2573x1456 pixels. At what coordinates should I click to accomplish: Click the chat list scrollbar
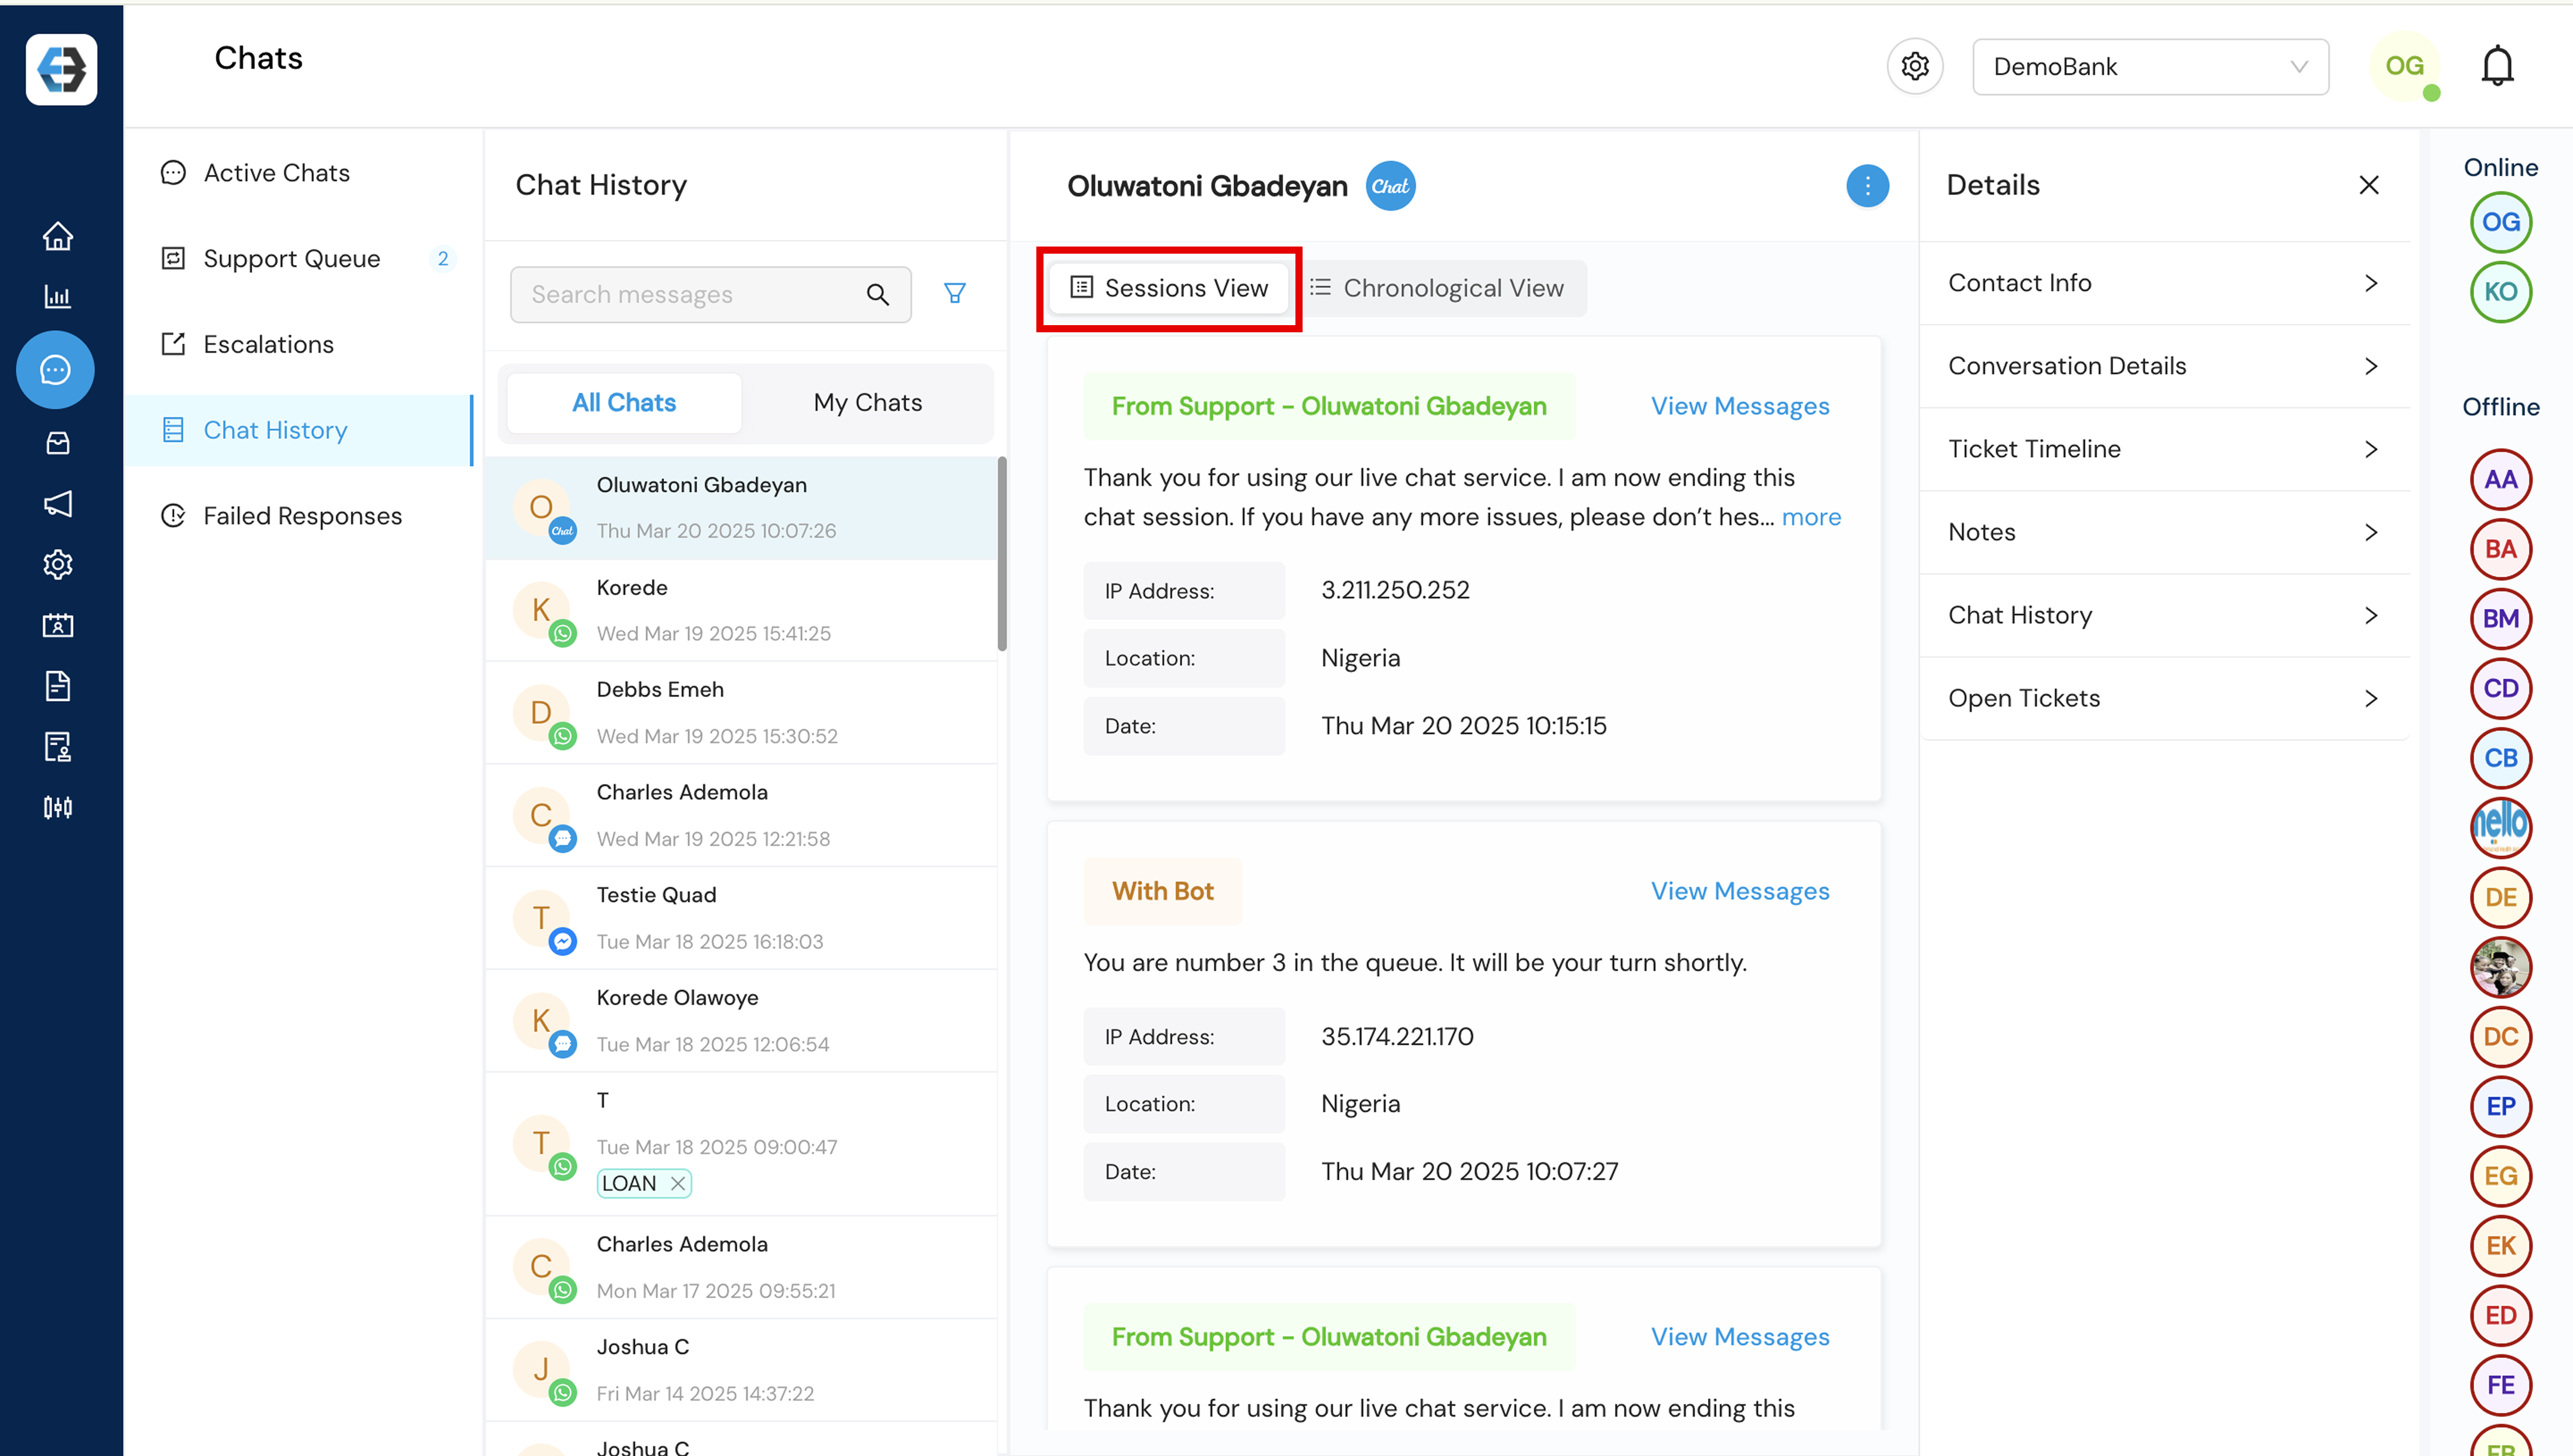[x=1001, y=553]
